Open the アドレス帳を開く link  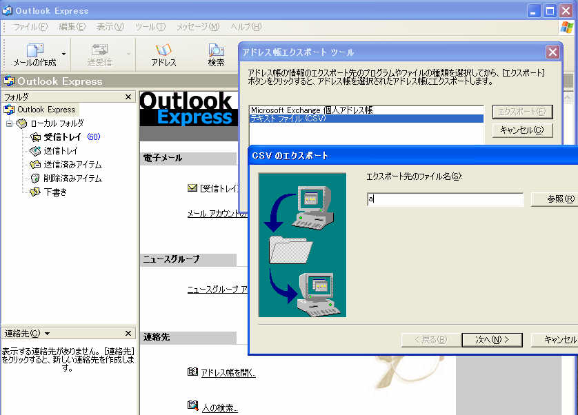(228, 373)
